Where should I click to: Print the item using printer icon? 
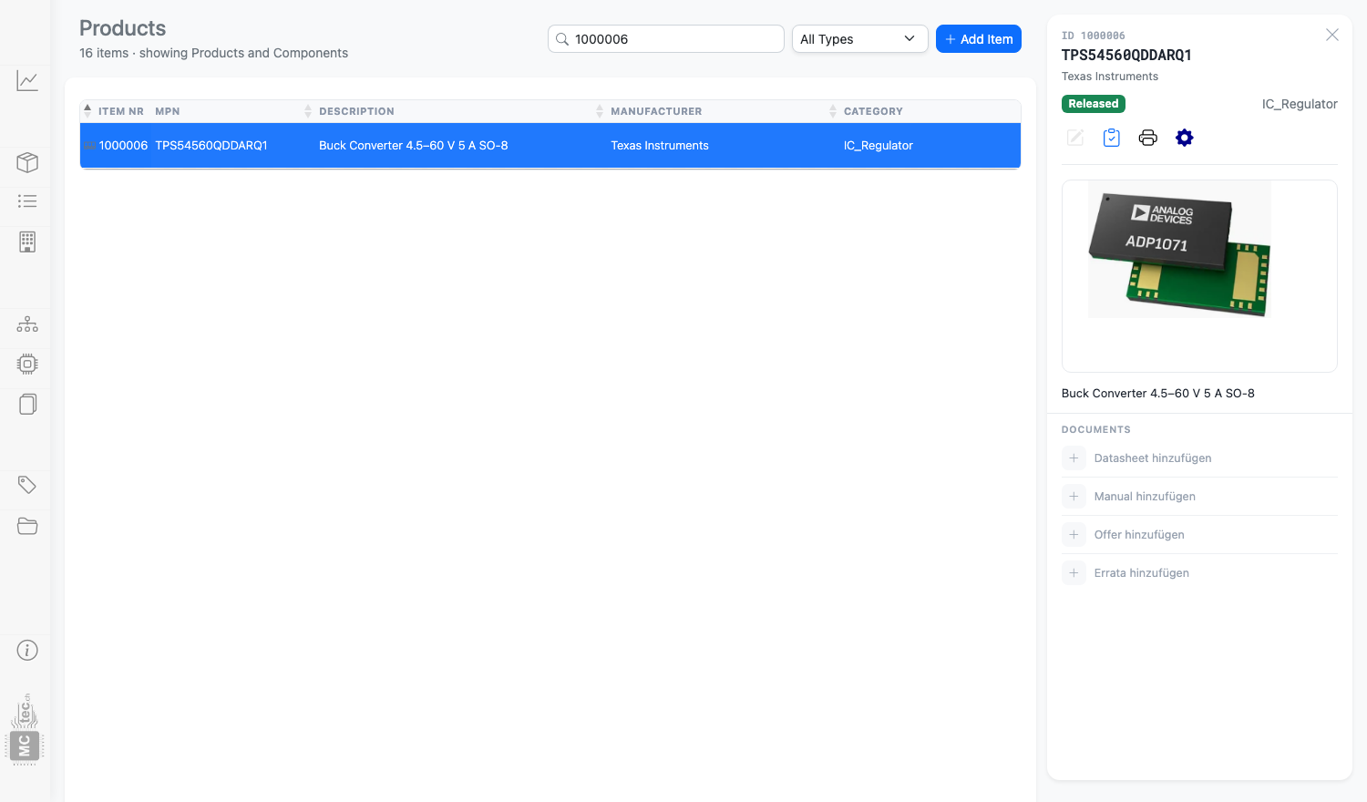[1148, 138]
